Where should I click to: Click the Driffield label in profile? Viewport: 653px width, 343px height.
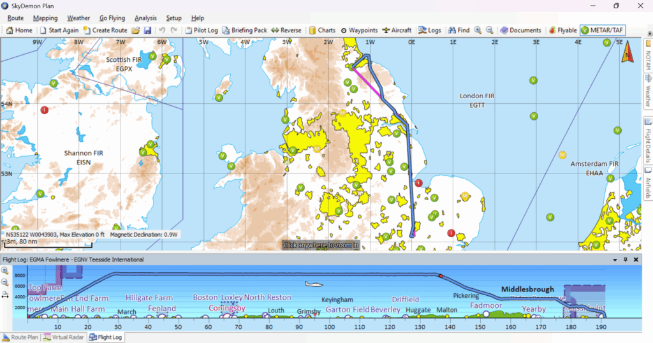tap(405, 299)
